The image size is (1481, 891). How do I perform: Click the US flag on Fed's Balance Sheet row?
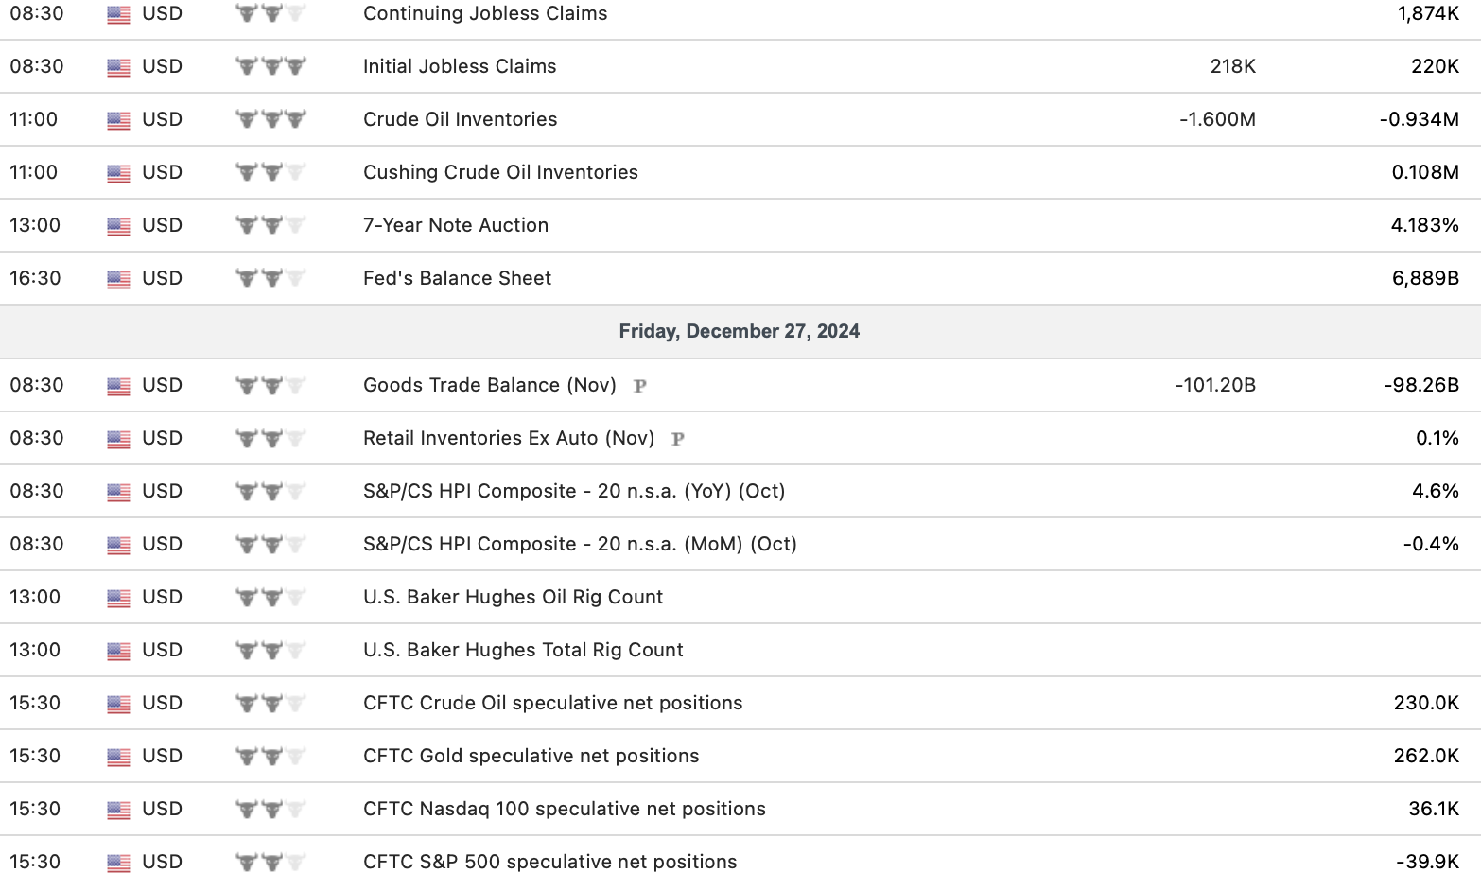(118, 279)
